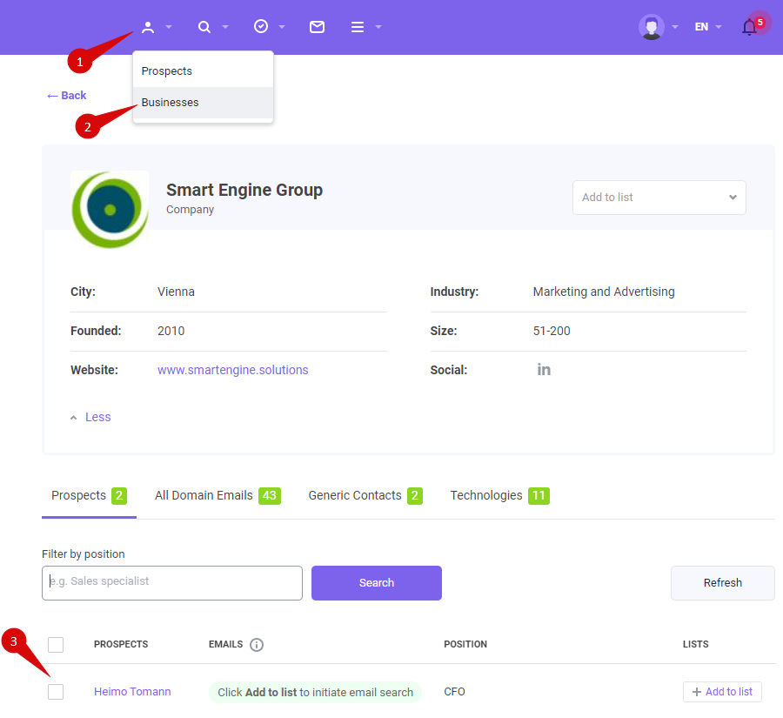Viewport: 783px width, 718px height.
Task: Click the CFO position cell
Action: (x=454, y=692)
